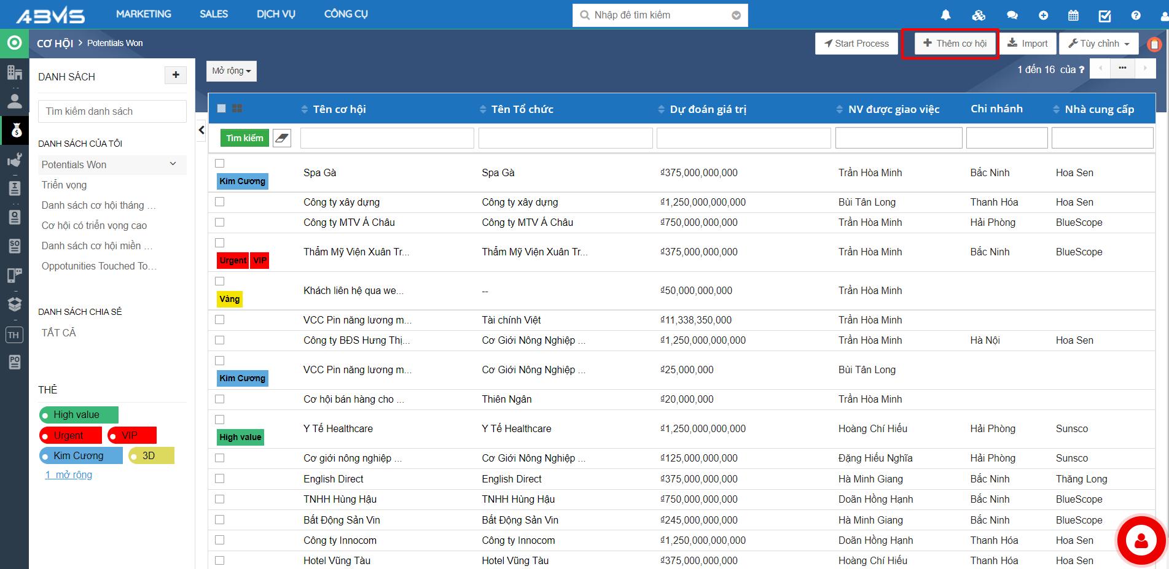Image resolution: width=1169 pixels, height=569 pixels.
Task: Click the green Tìm kiếm button
Action: tap(244, 138)
